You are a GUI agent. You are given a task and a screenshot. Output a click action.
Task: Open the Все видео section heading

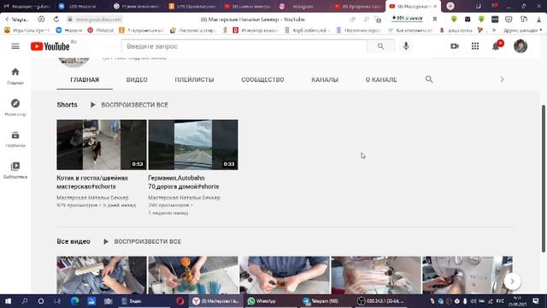[74, 241]
